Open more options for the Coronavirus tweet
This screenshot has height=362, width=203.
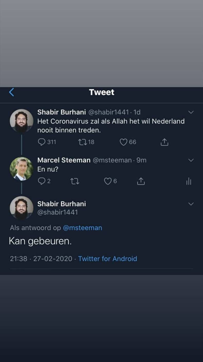[191, 112]
